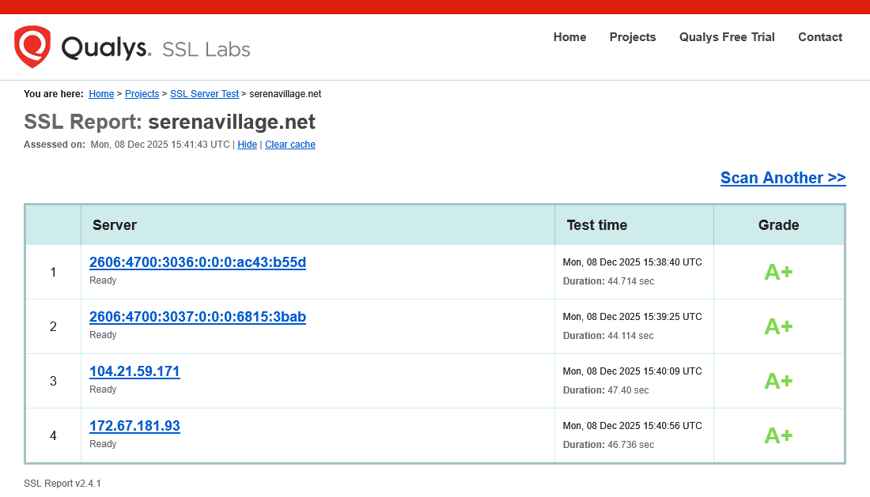Click Ready status under 172.67.181.93
Viewport: 870px width, 497px height.
pos(103,444)
